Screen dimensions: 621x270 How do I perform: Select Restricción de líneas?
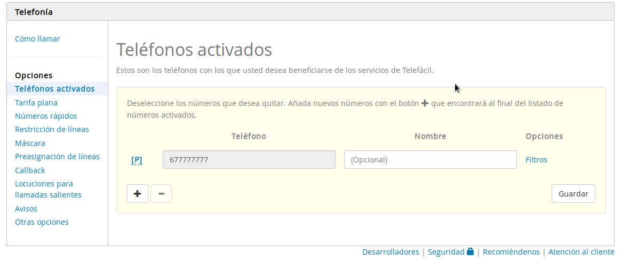[52, 129]
